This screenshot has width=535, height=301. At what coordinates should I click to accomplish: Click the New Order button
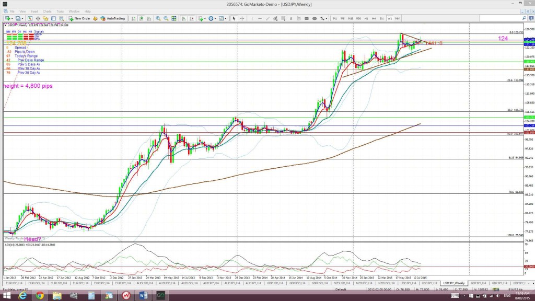(80, 18)
